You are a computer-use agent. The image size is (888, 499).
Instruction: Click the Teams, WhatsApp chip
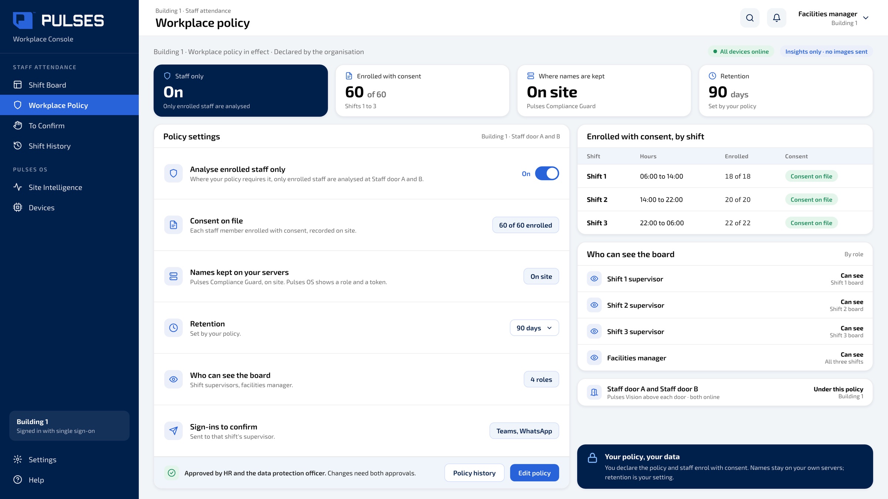(524, 431)
